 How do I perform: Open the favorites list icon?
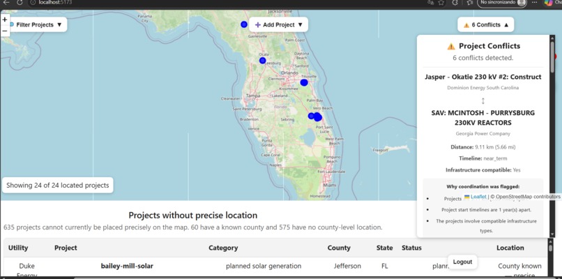(470, 3)
